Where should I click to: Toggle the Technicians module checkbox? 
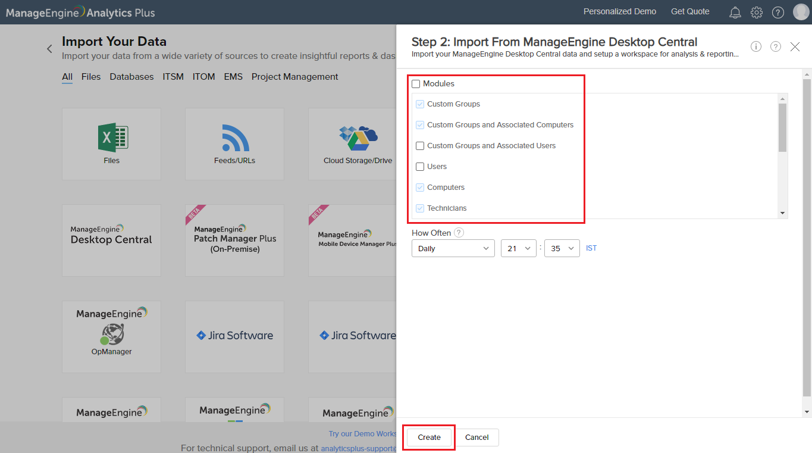point(420,208)
